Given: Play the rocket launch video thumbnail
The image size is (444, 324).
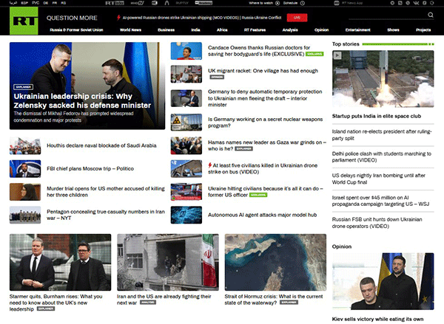Looking at the screenshot, I should [x=383, y=79].
